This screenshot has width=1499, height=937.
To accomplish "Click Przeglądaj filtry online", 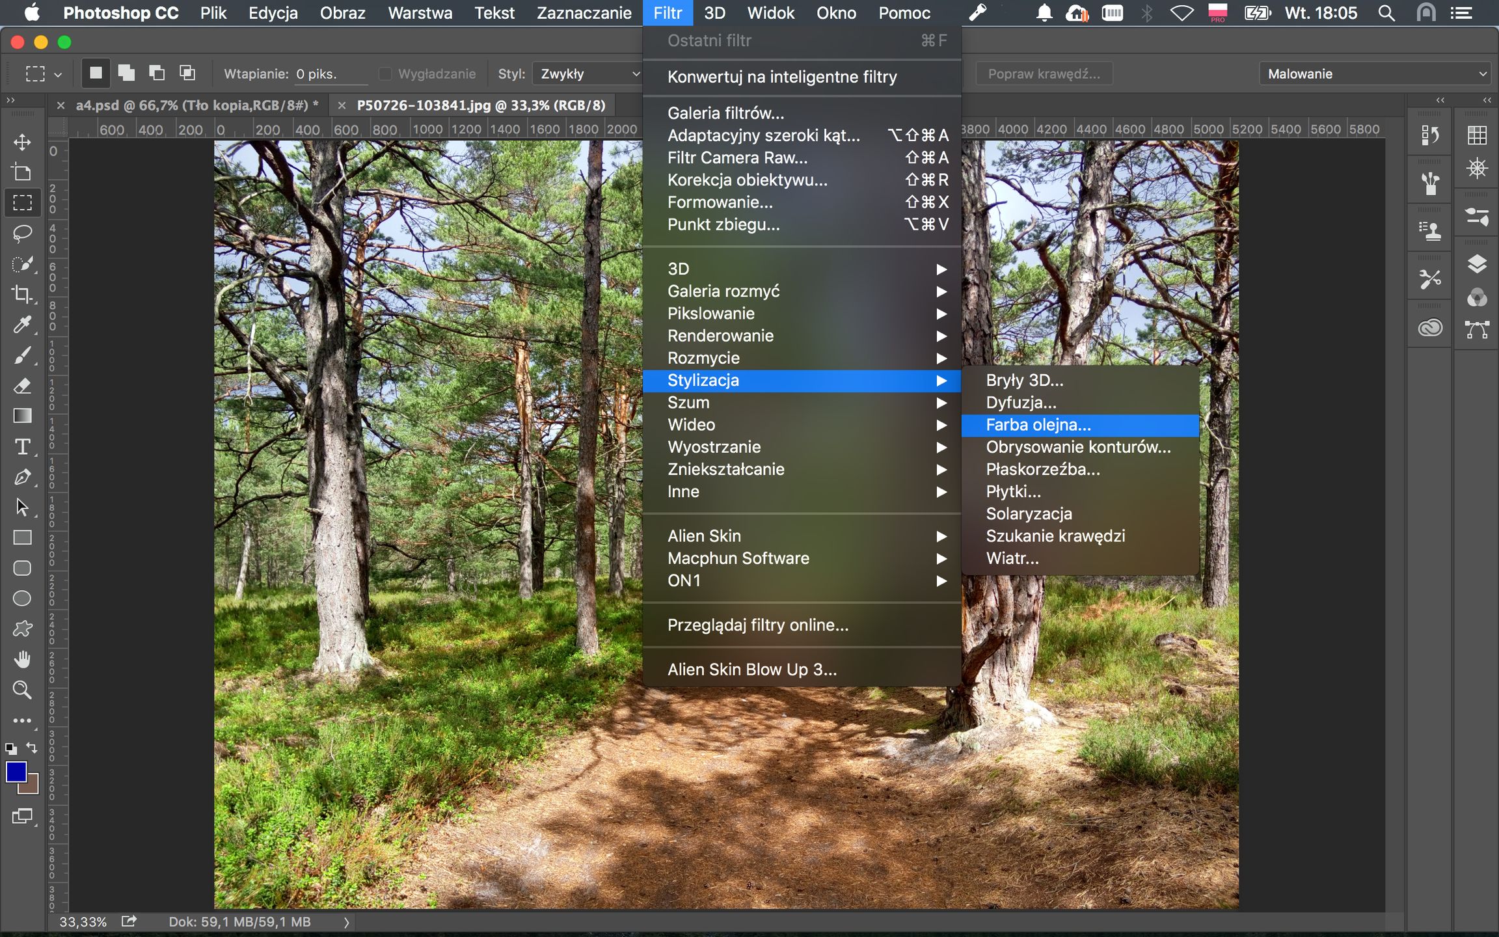I will tap(757, 625).
